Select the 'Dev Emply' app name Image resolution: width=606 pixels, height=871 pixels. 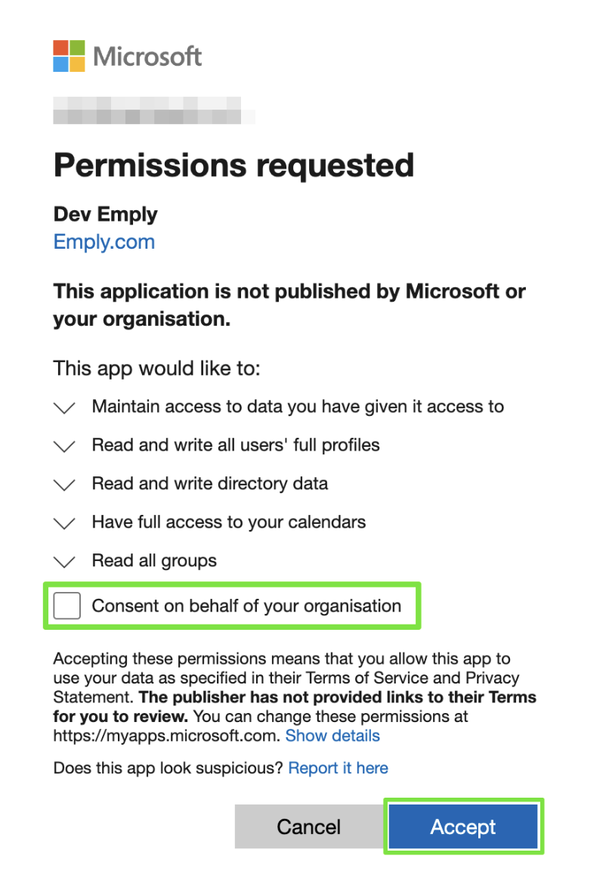point(105,214)
